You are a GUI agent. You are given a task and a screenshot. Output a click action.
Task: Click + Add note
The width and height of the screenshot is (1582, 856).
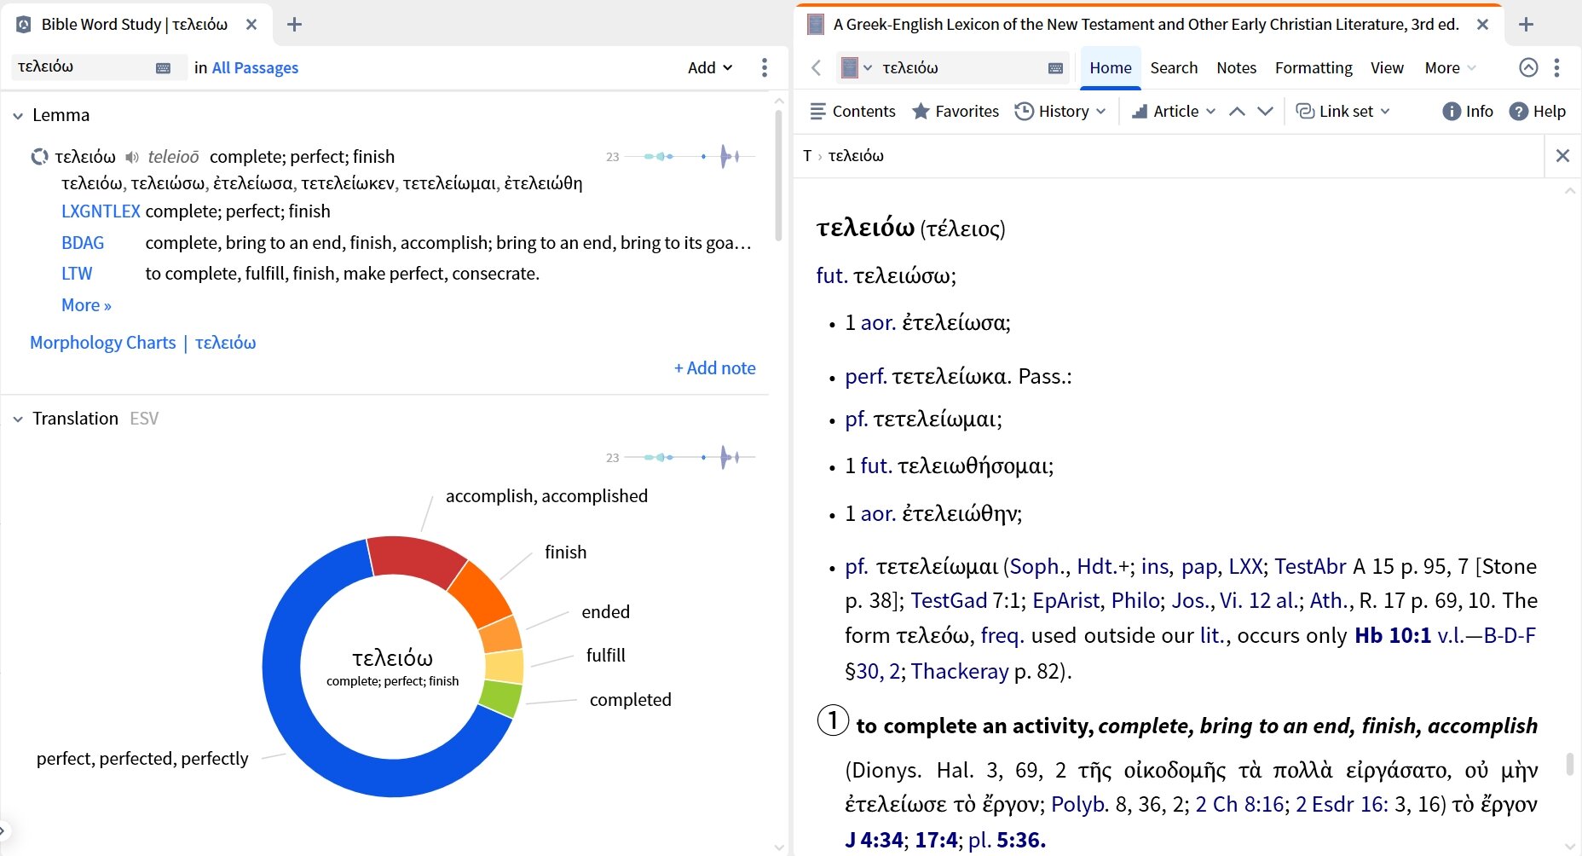714,368
